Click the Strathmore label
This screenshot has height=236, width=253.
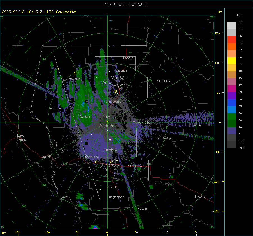click(137, 166)
